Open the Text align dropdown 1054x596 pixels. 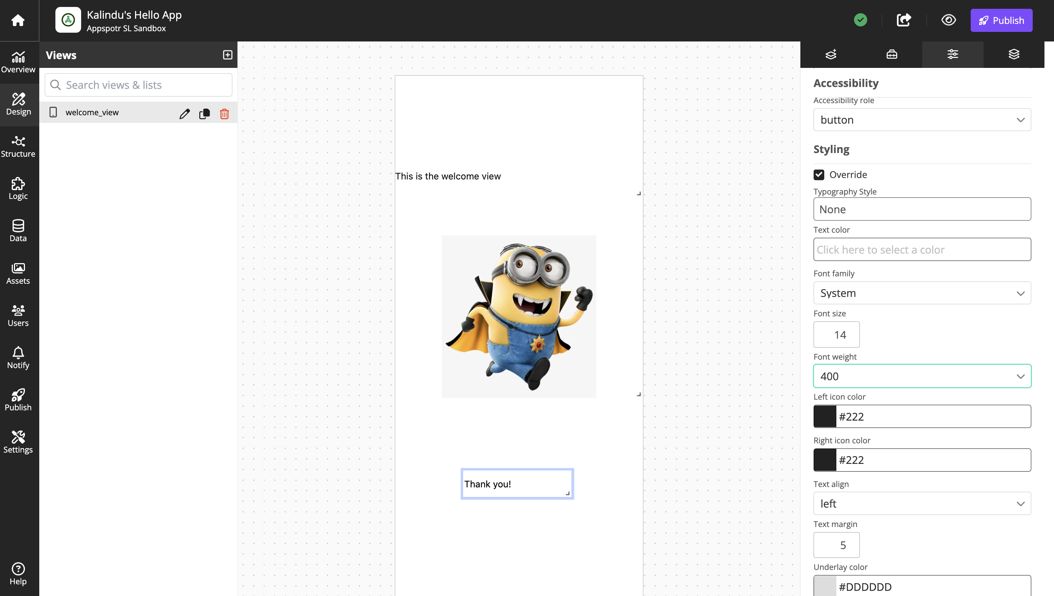[922, 503]
